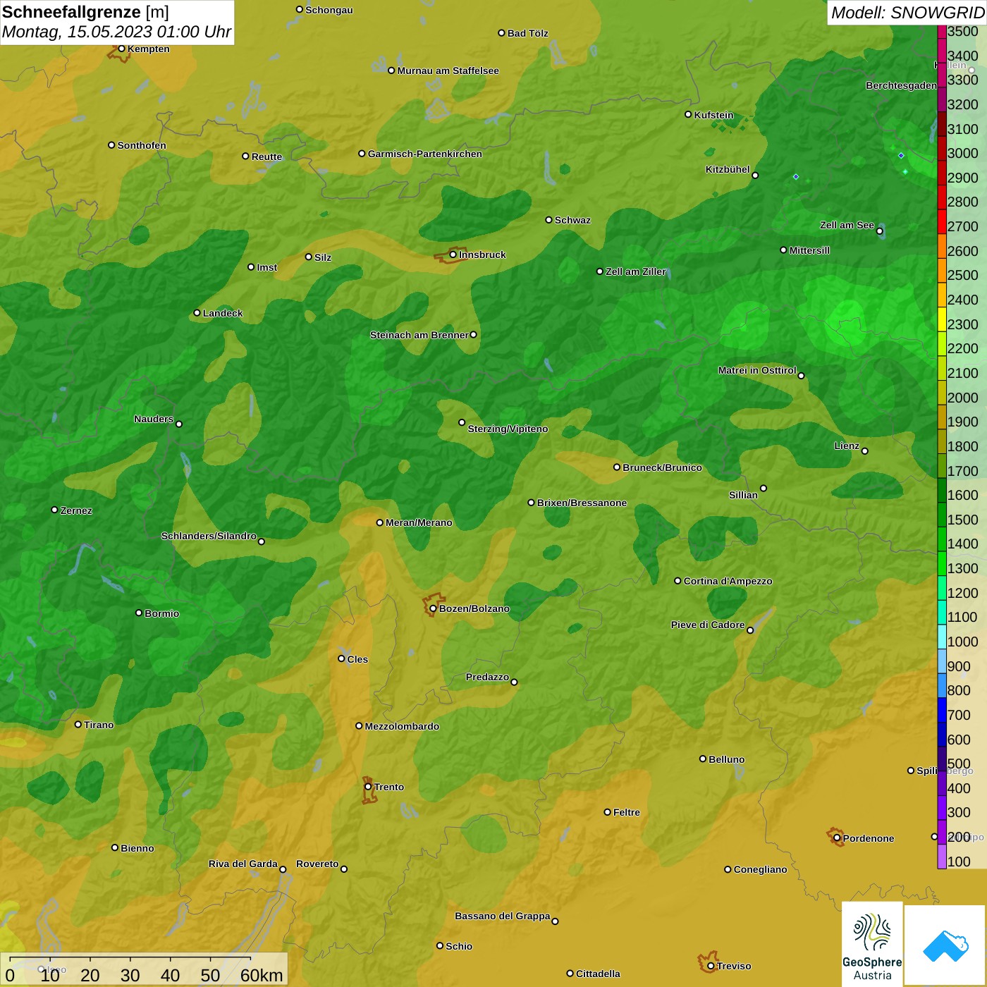Click the Bormio location marker
The image size is (987, 987).
[139, 613]
